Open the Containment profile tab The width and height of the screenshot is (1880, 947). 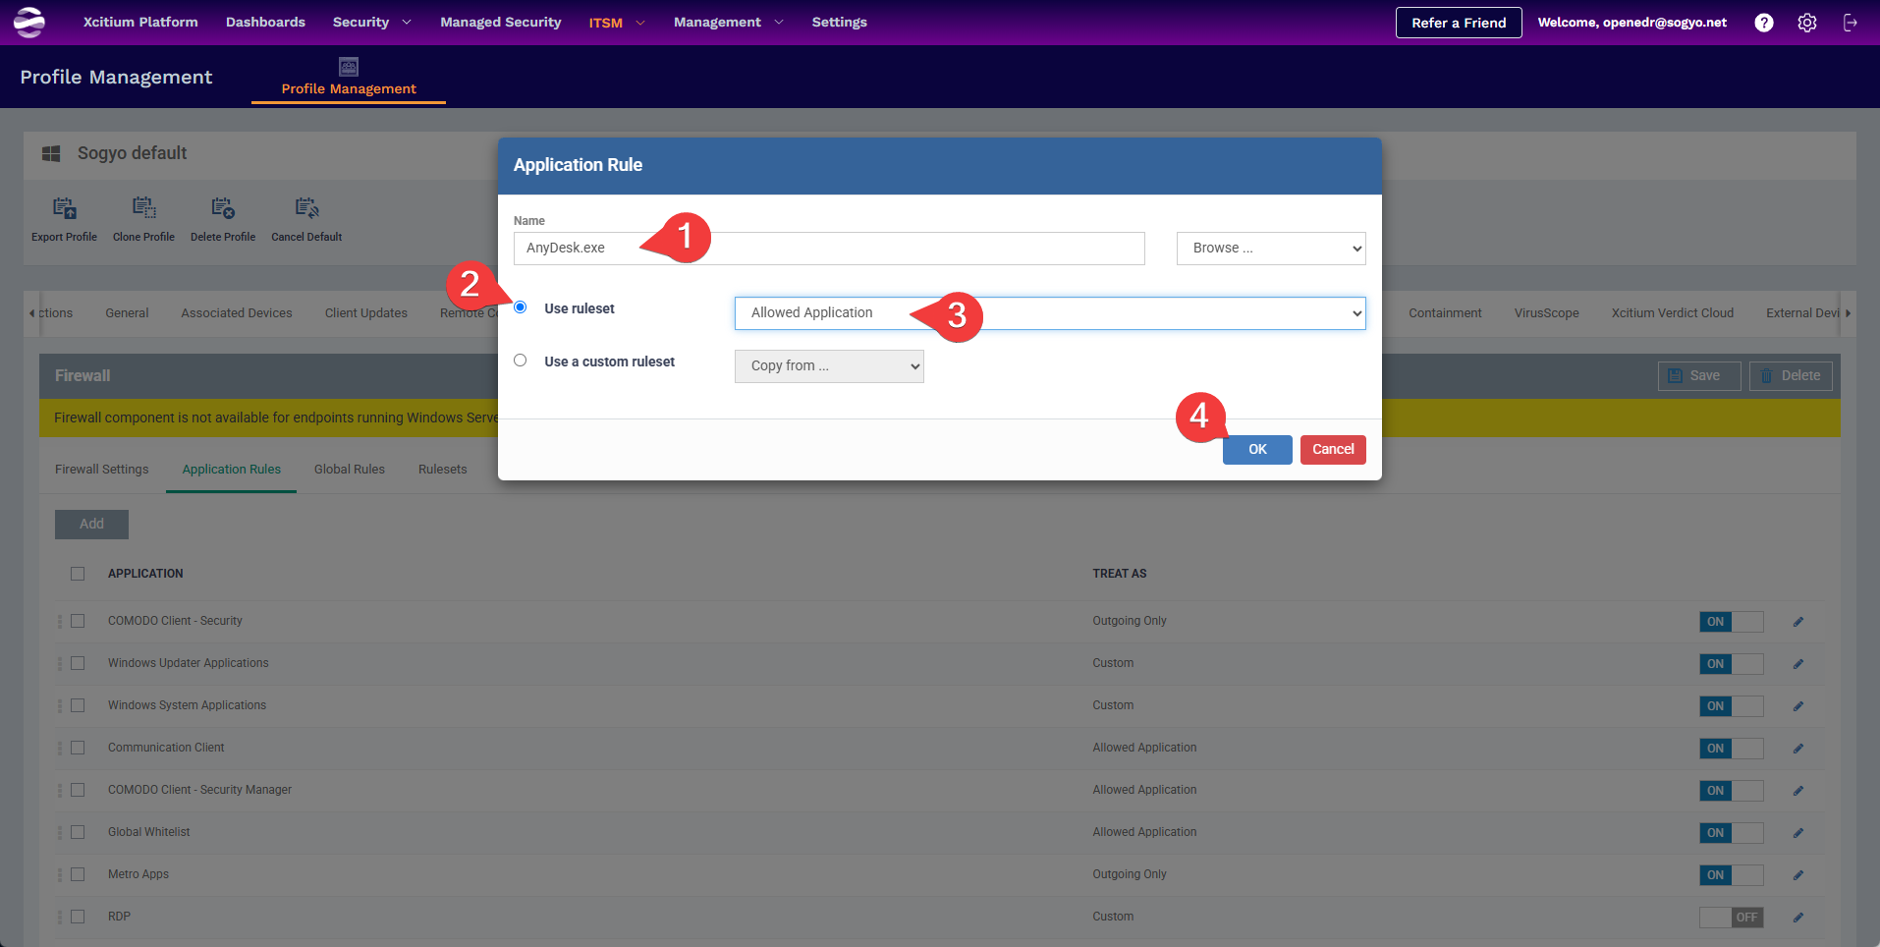(x=1445, y=313)
